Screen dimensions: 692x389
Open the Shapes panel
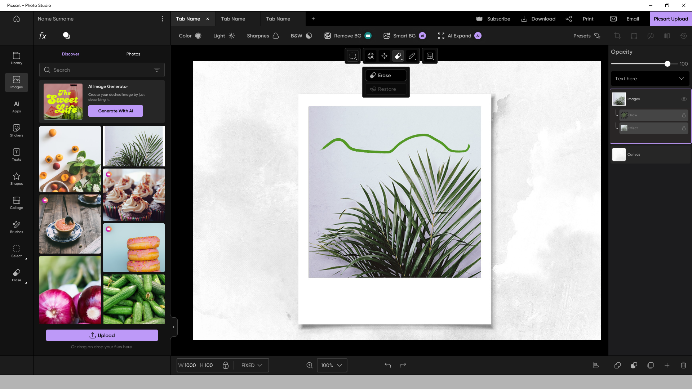[16, 179]
